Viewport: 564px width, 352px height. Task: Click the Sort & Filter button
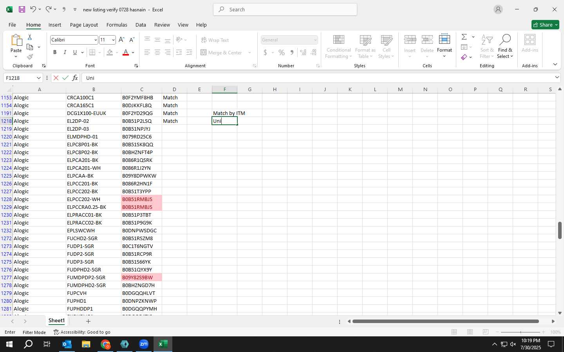tap(487, 47)
